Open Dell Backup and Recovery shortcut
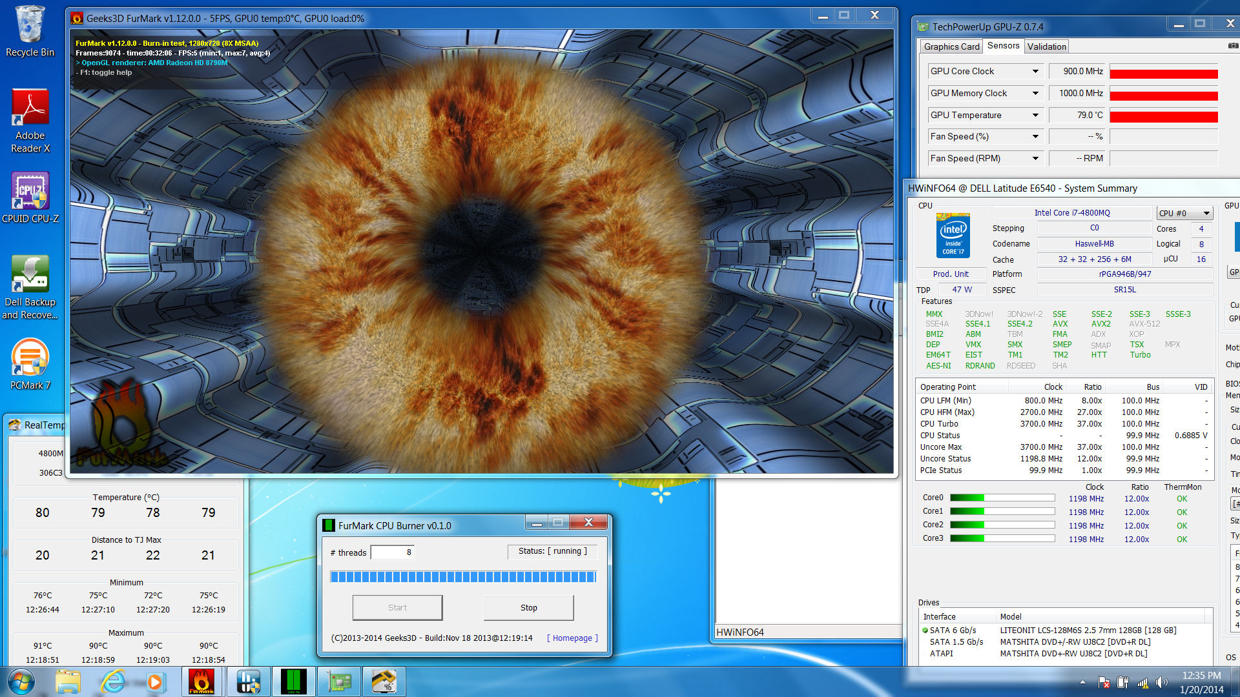Screen dimensions: 1240x697 [x=30, y=276]
